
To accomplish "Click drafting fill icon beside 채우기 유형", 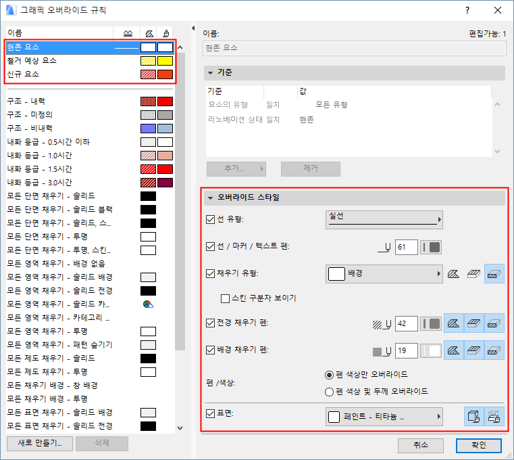I will tap(453, 273).
